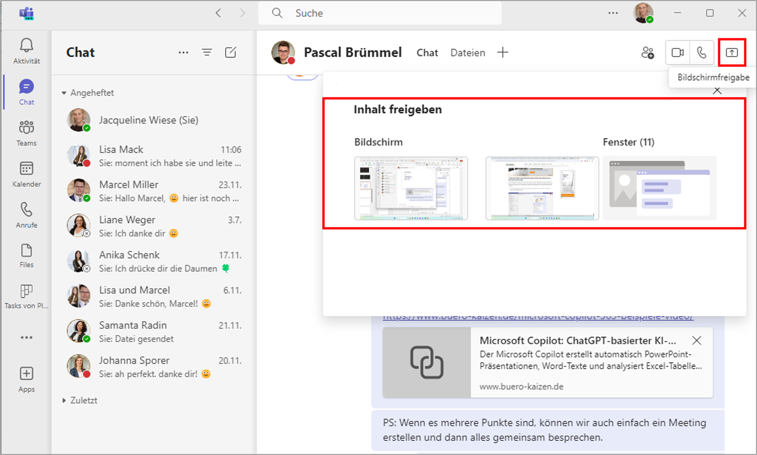Image resolution: width=757 pixels, height=455 pixels.
Task: Switch to the Dateien tab
Action: click(x=468, y=52)
